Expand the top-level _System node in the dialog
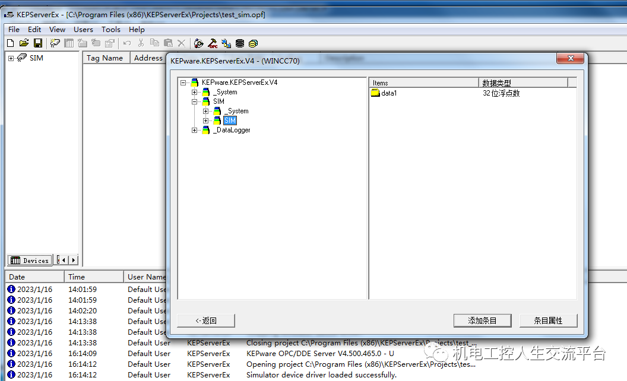Viewport: 627px width, 381px height. 195,92
